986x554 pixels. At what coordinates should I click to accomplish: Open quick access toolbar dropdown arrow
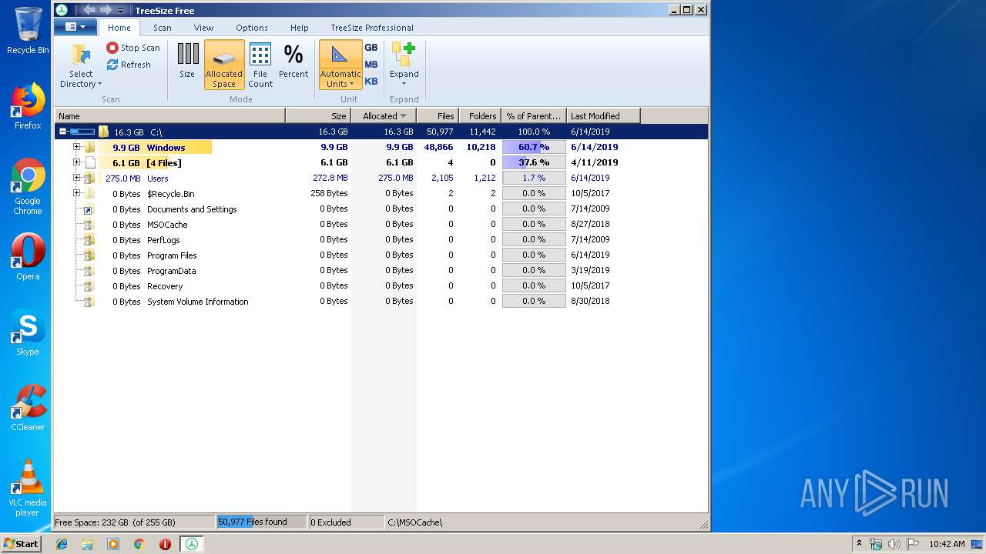121,11
